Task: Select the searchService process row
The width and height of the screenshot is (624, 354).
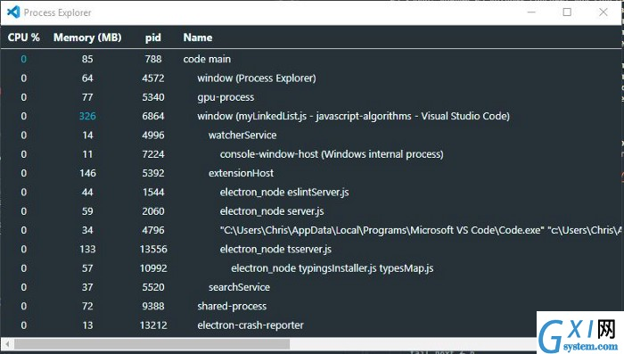Action: pyautogui.click(x=311, y=287)
